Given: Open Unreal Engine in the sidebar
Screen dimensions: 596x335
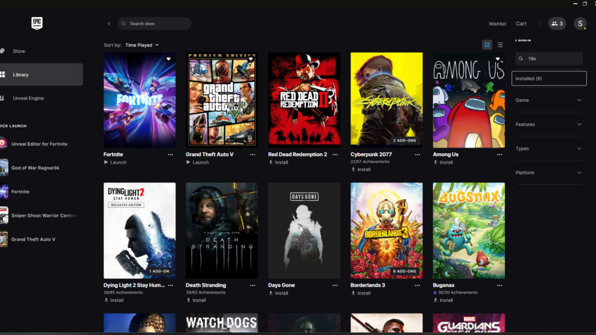Looking at the screenshot, I should click(28, 98).
